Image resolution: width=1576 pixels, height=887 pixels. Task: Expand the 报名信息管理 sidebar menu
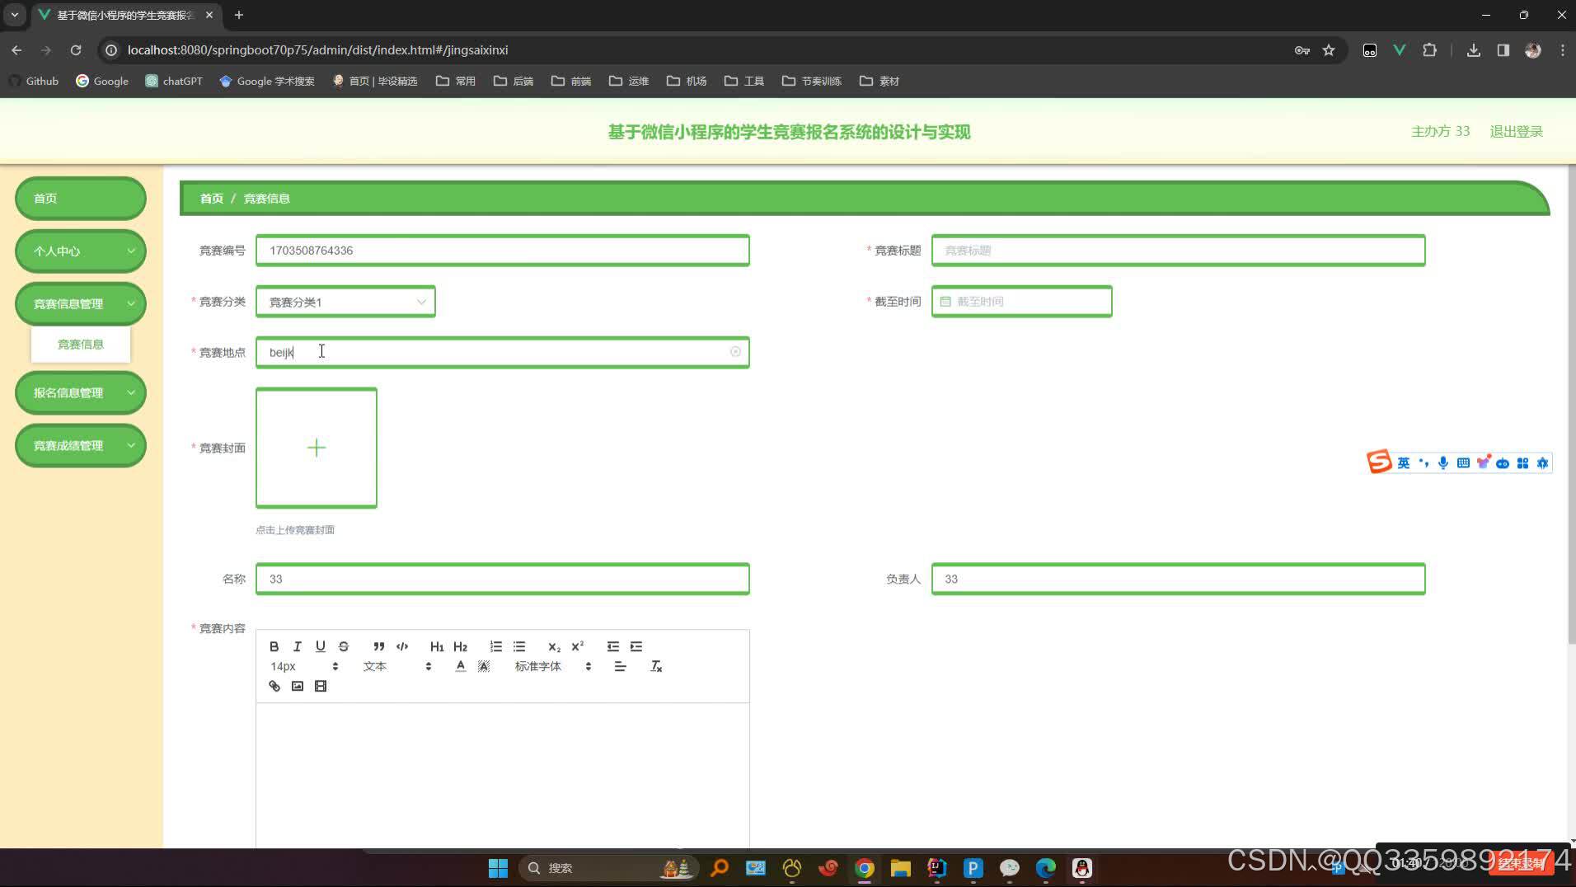(81, 392)
